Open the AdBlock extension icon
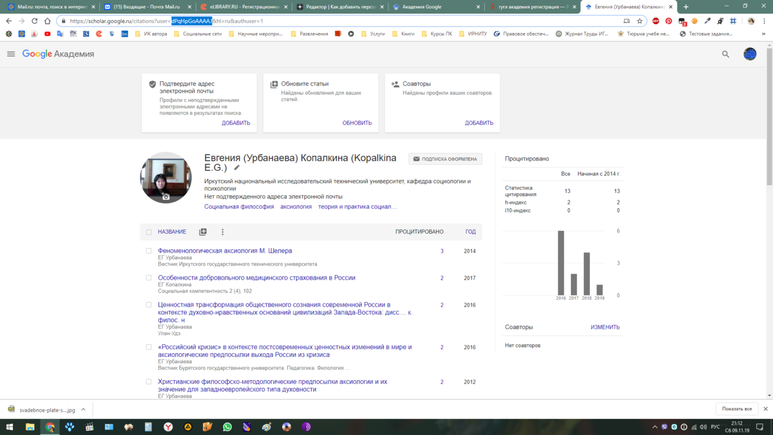Viewport: 773px width, 435px height. [654, 21]
